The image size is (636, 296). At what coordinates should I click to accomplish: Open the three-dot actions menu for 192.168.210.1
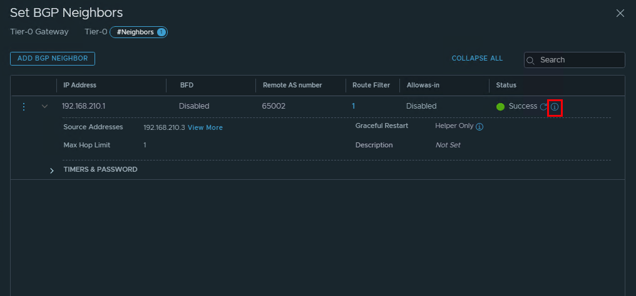[24, 107]
